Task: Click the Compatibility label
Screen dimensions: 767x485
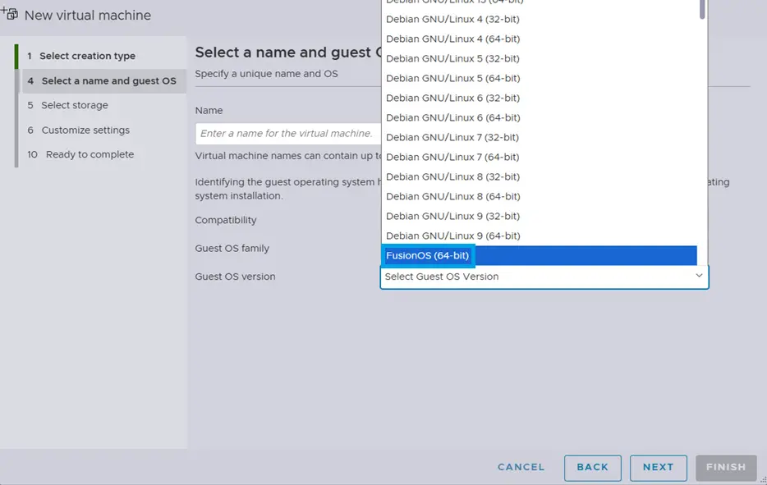Action: click(x=226, y=220)
